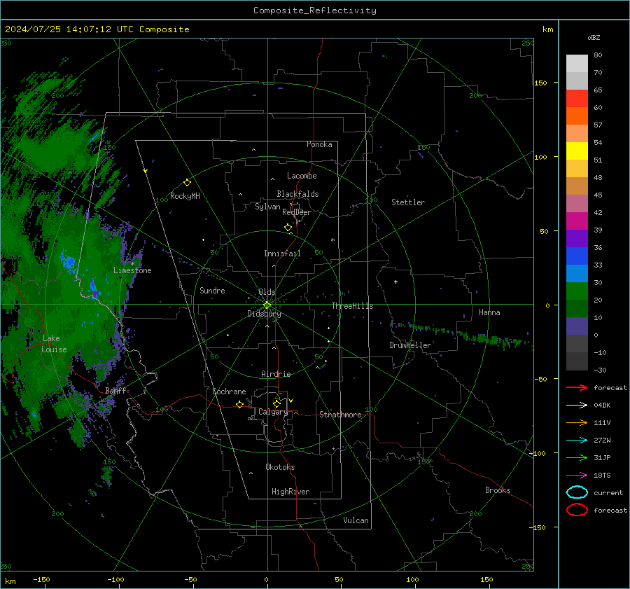
Task: Click the bright yellow swatch between 54 and 51
Action: [x=577, y=151]
